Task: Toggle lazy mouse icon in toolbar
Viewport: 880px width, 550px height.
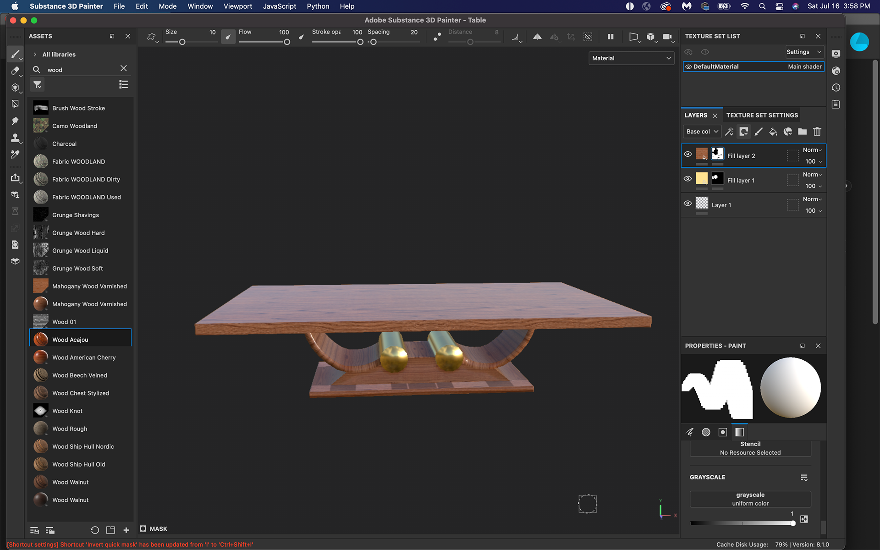Action: tap(437, 37)
